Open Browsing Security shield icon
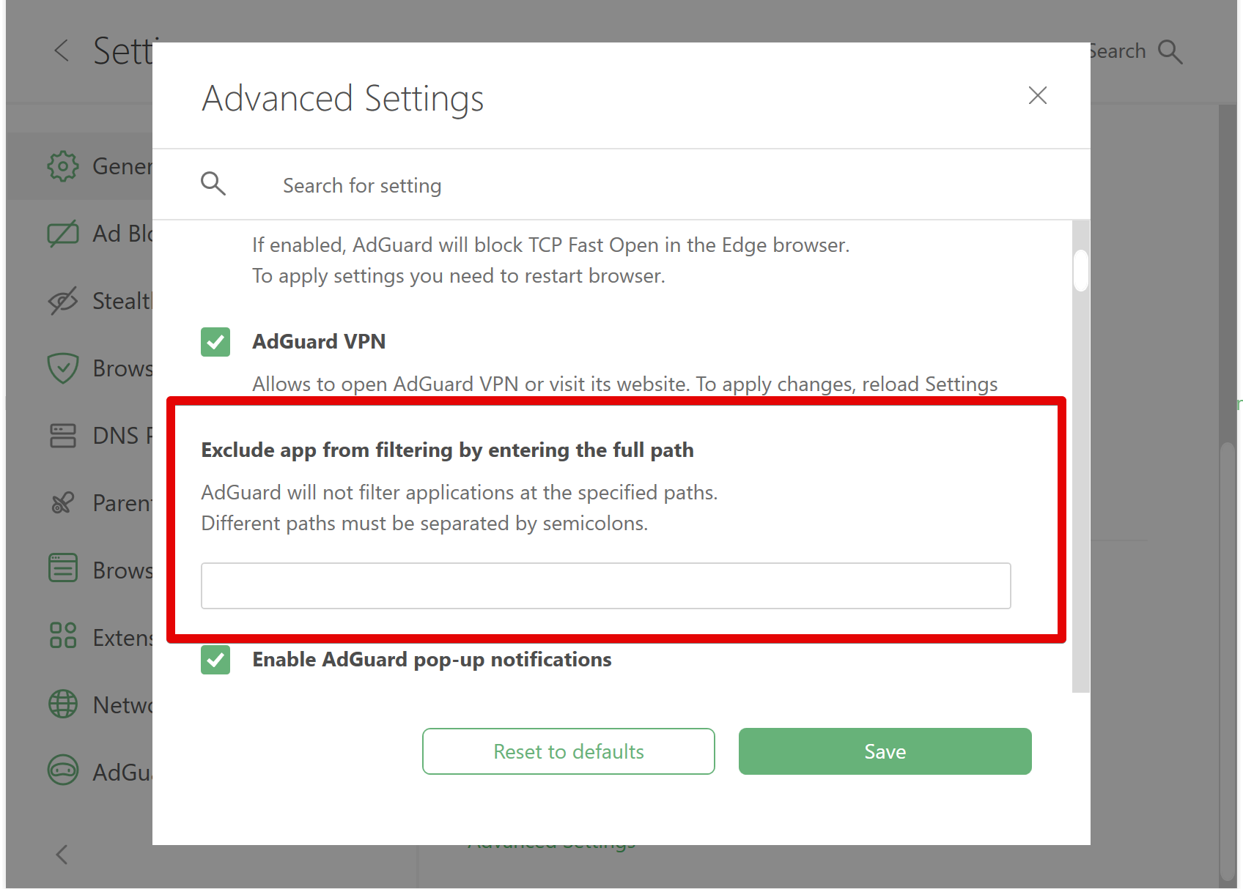The width and height of the screenshot is (1243, 889). (63, 368)
